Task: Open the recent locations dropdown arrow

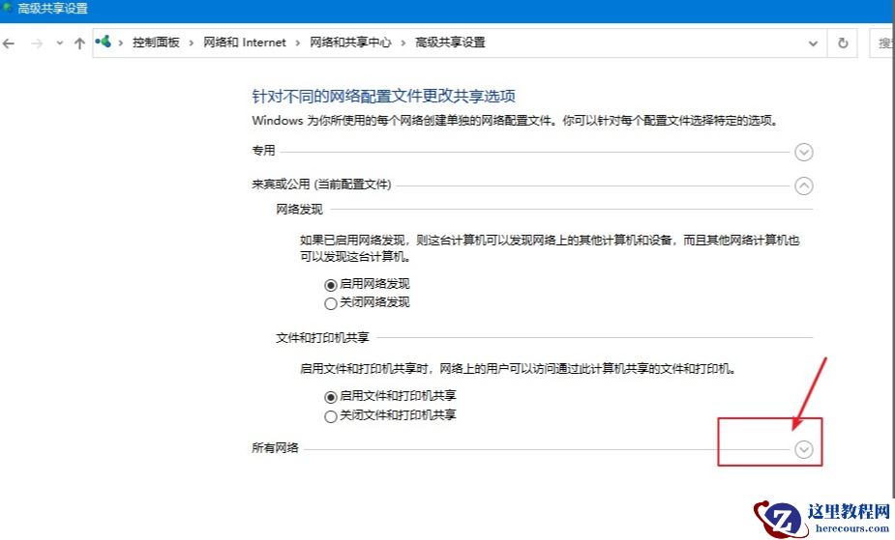Action: (x=59, y=43)
